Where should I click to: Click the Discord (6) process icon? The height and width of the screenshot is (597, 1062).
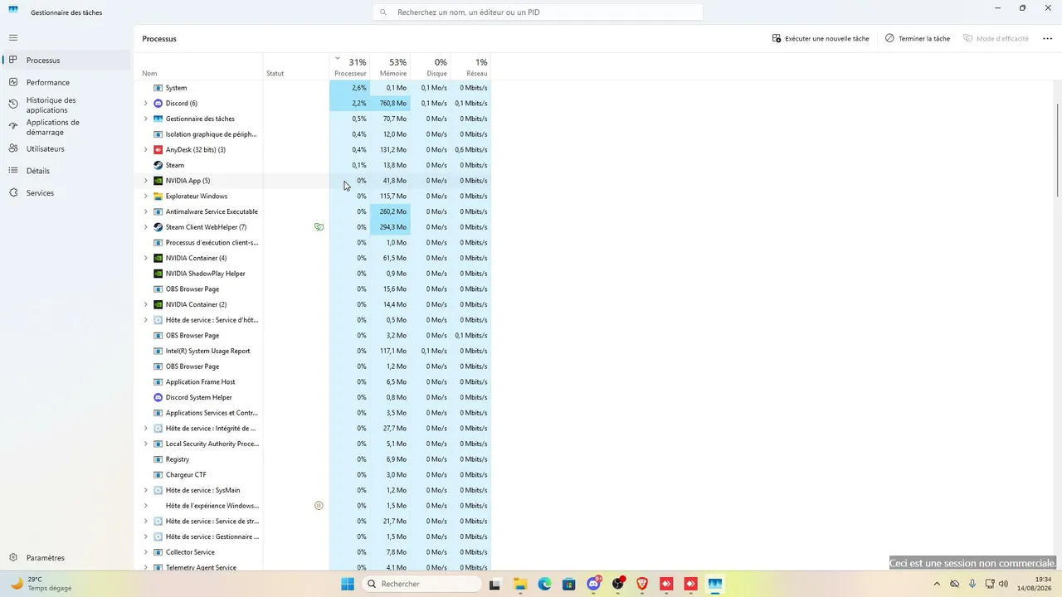click(x=158, y=104)
